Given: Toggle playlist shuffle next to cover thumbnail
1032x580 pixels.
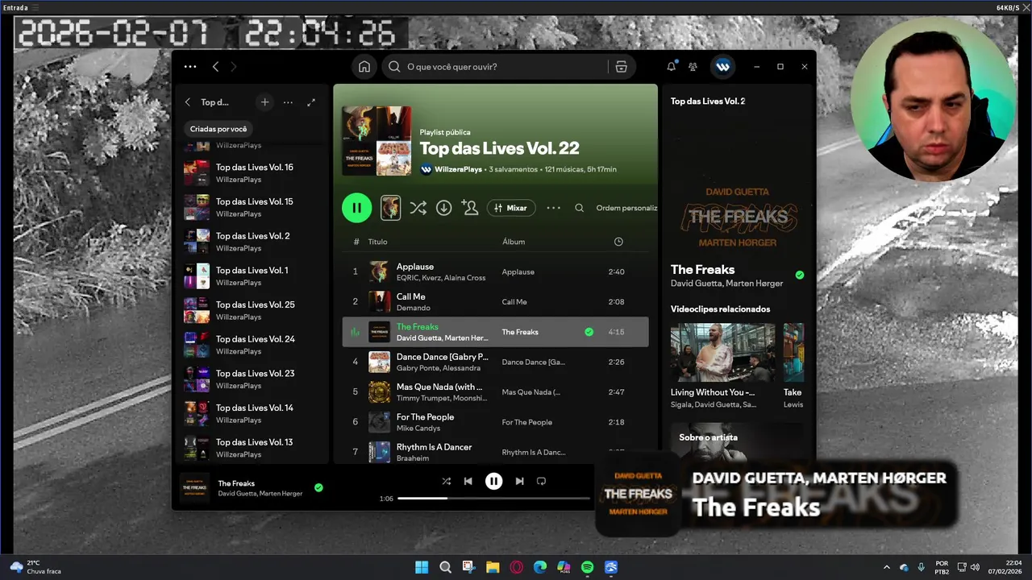Looking at the screenshot, I should 418,208.
